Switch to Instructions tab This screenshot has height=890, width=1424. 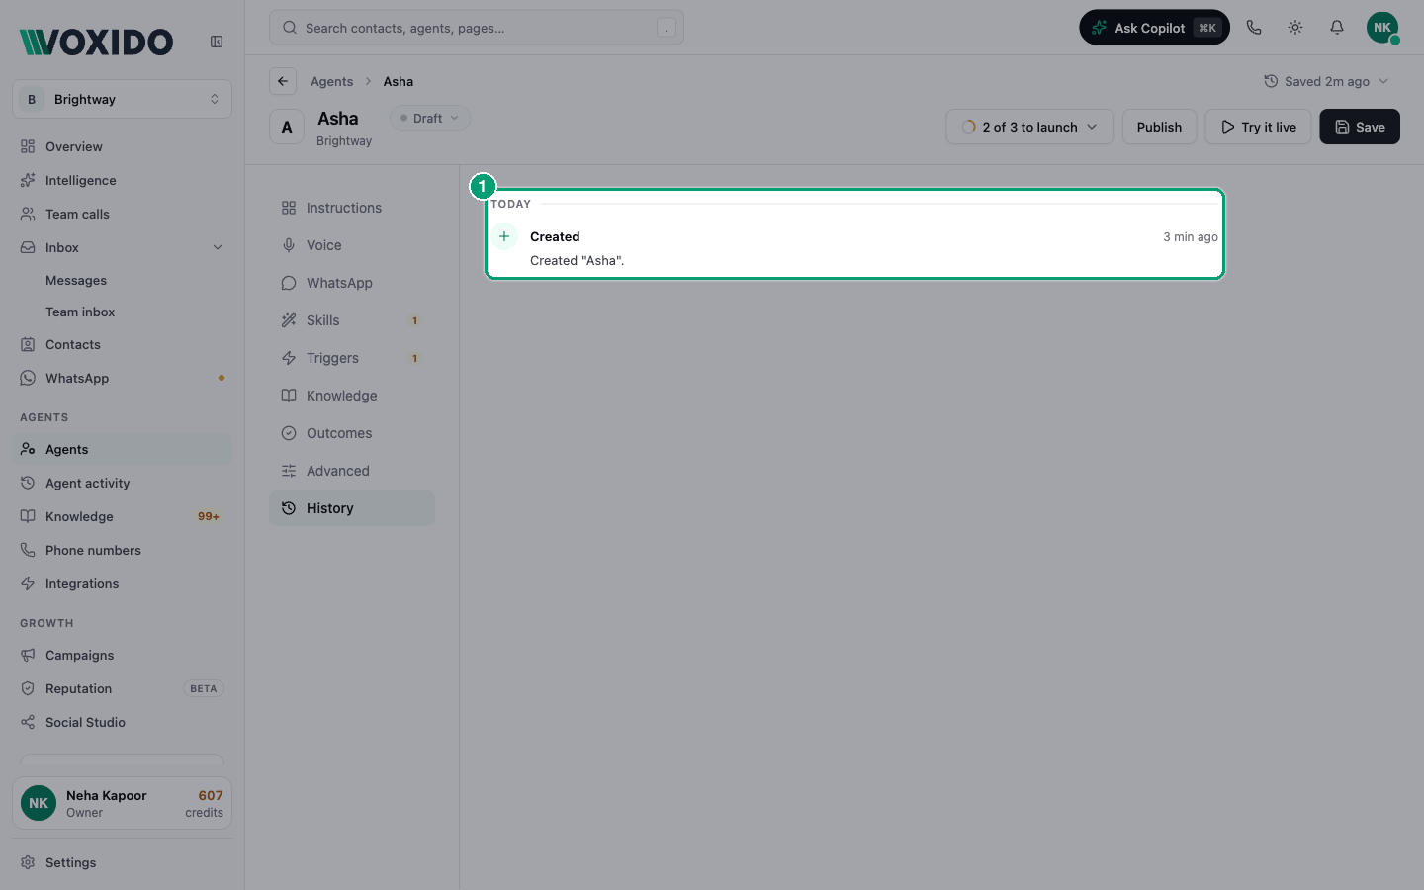[x=352, y=208]
